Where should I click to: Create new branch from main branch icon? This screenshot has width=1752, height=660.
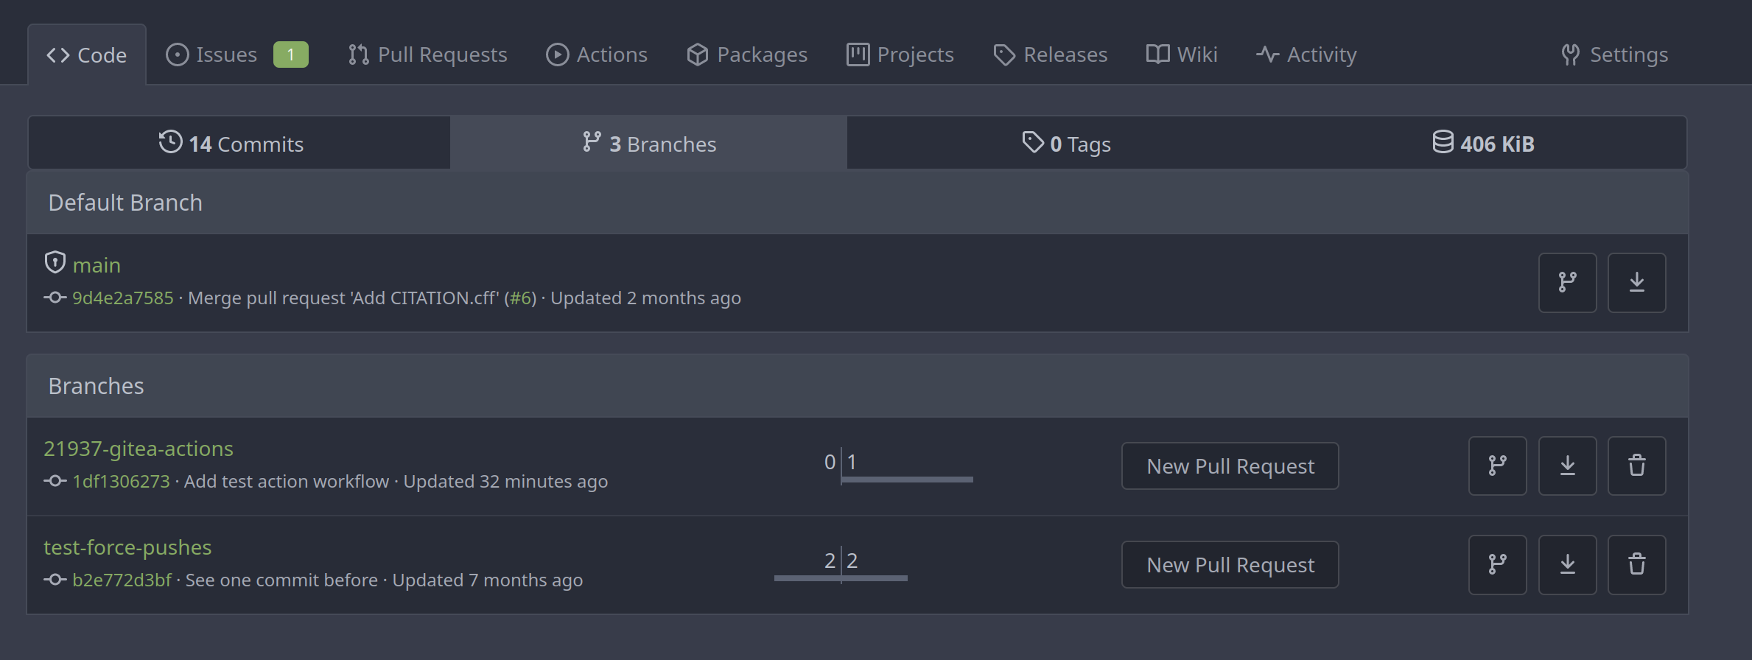(x=1567, y=283)
